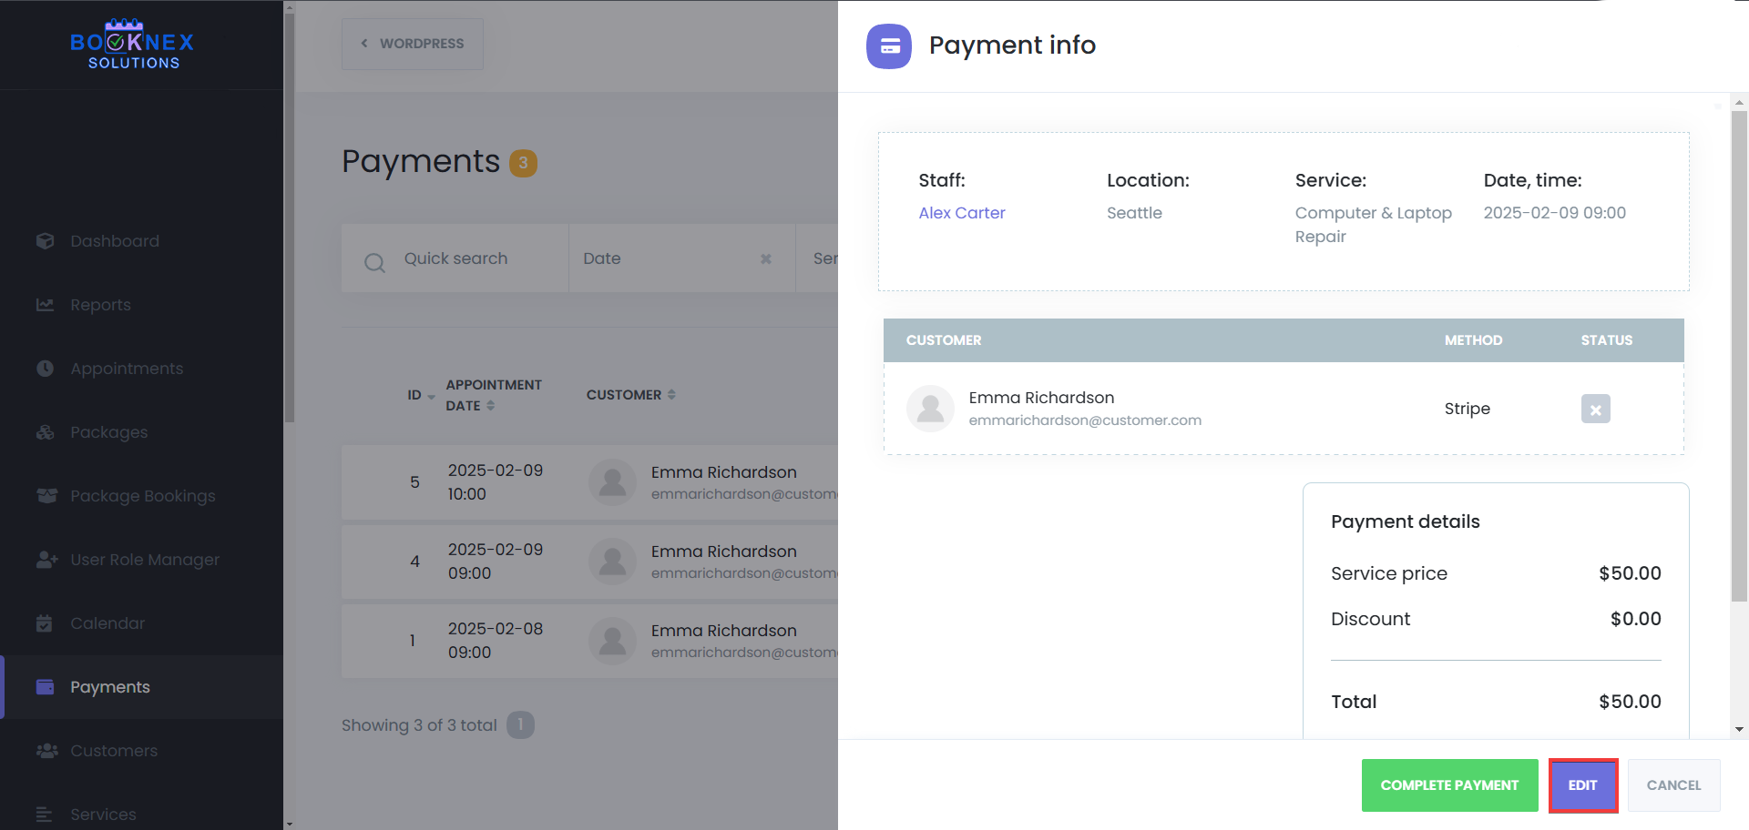Viewport: 1749px width, 830px height.
Task: Navigate back to WordPress
Action: click(412, 43)
